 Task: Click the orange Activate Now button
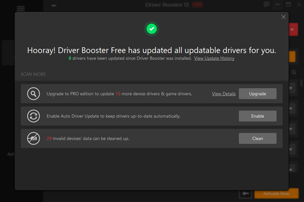[x=276, y=194]
